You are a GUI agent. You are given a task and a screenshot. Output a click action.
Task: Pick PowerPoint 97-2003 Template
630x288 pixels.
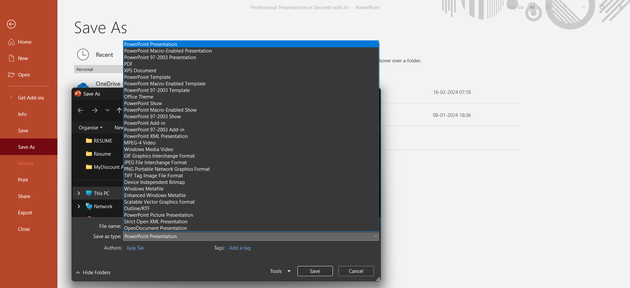(251, 90)
